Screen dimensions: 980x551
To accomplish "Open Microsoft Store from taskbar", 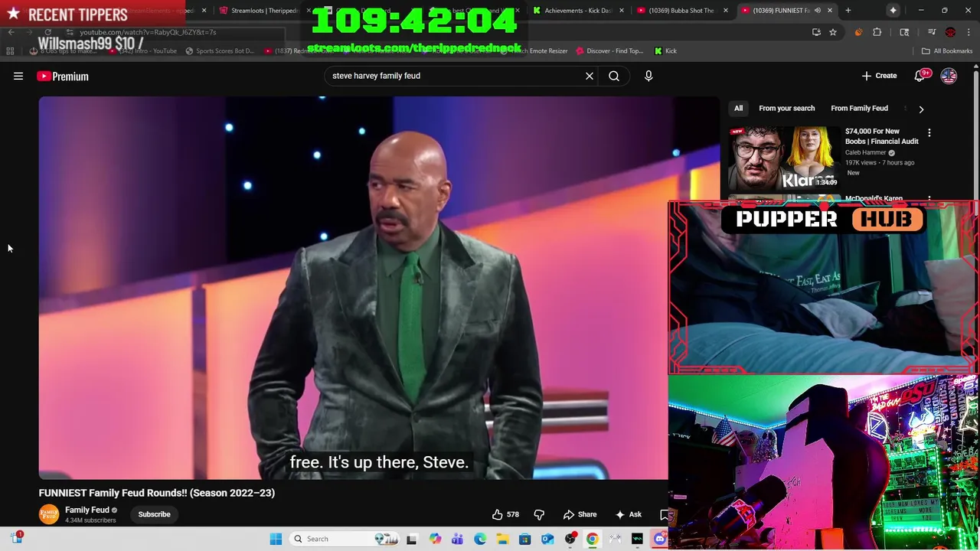I will pyautogui.click(x=524, y=539).
